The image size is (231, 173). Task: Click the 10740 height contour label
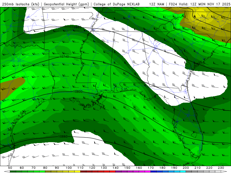coord(64,57)
